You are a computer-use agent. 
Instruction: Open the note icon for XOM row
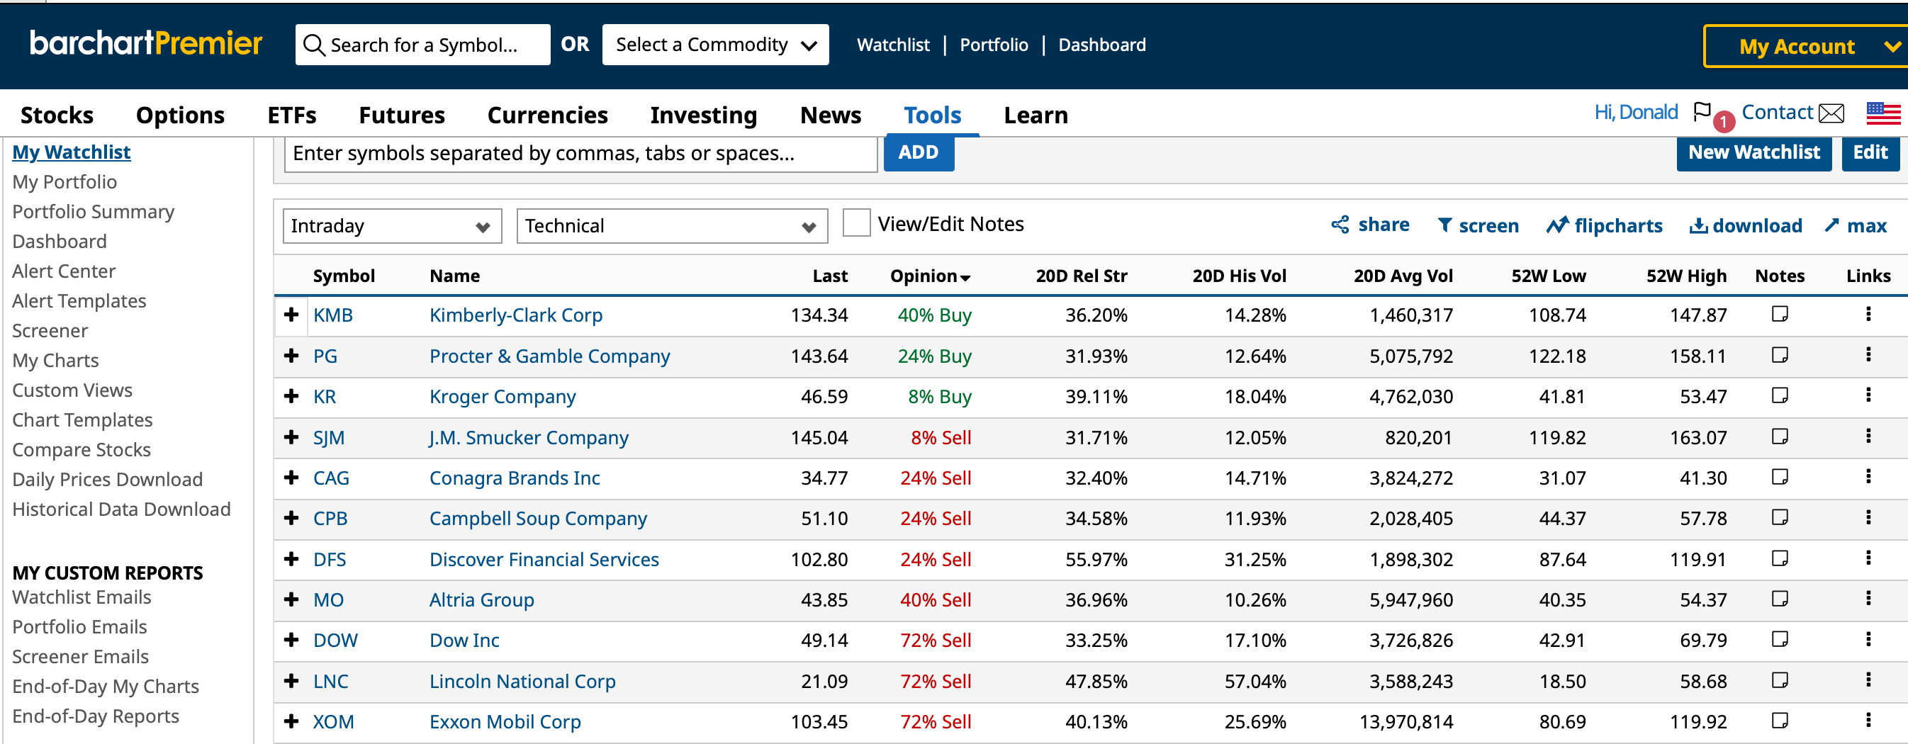tap(1780, 721)
